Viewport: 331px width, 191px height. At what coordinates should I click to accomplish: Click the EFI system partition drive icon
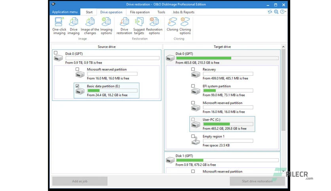point(196,91)
